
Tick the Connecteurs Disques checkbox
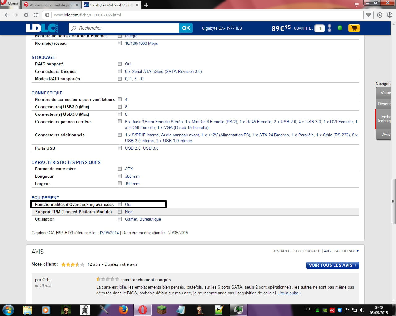click(x=119, y=71)
